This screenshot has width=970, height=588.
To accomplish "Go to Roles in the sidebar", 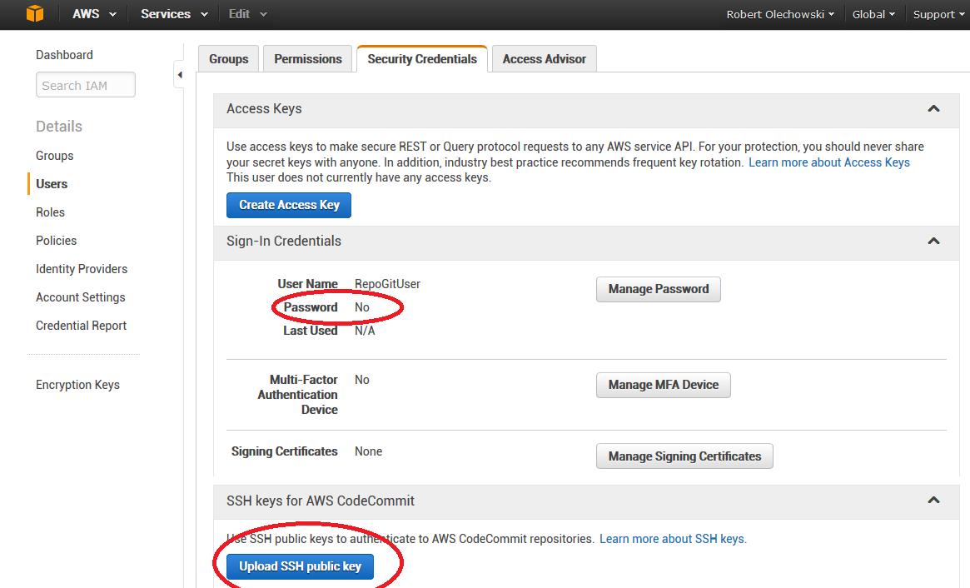I will (x=50, y=212).
